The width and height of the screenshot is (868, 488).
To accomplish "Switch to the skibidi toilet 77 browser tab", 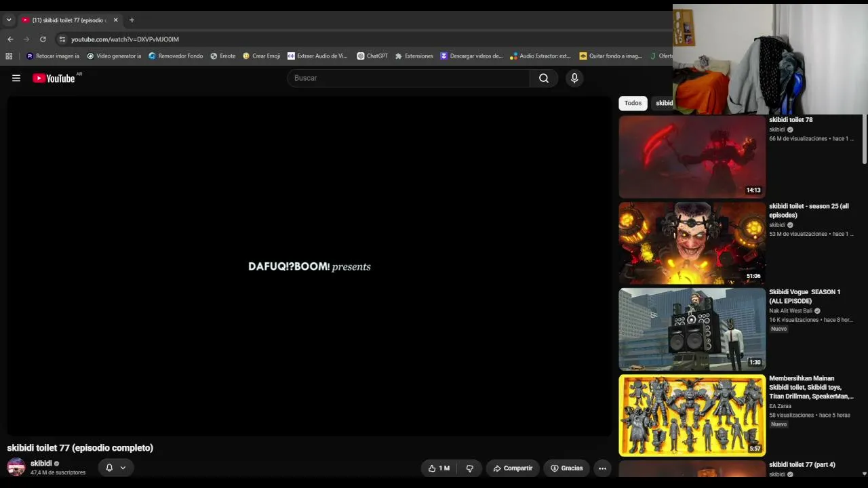I will [x=70, y=20].
